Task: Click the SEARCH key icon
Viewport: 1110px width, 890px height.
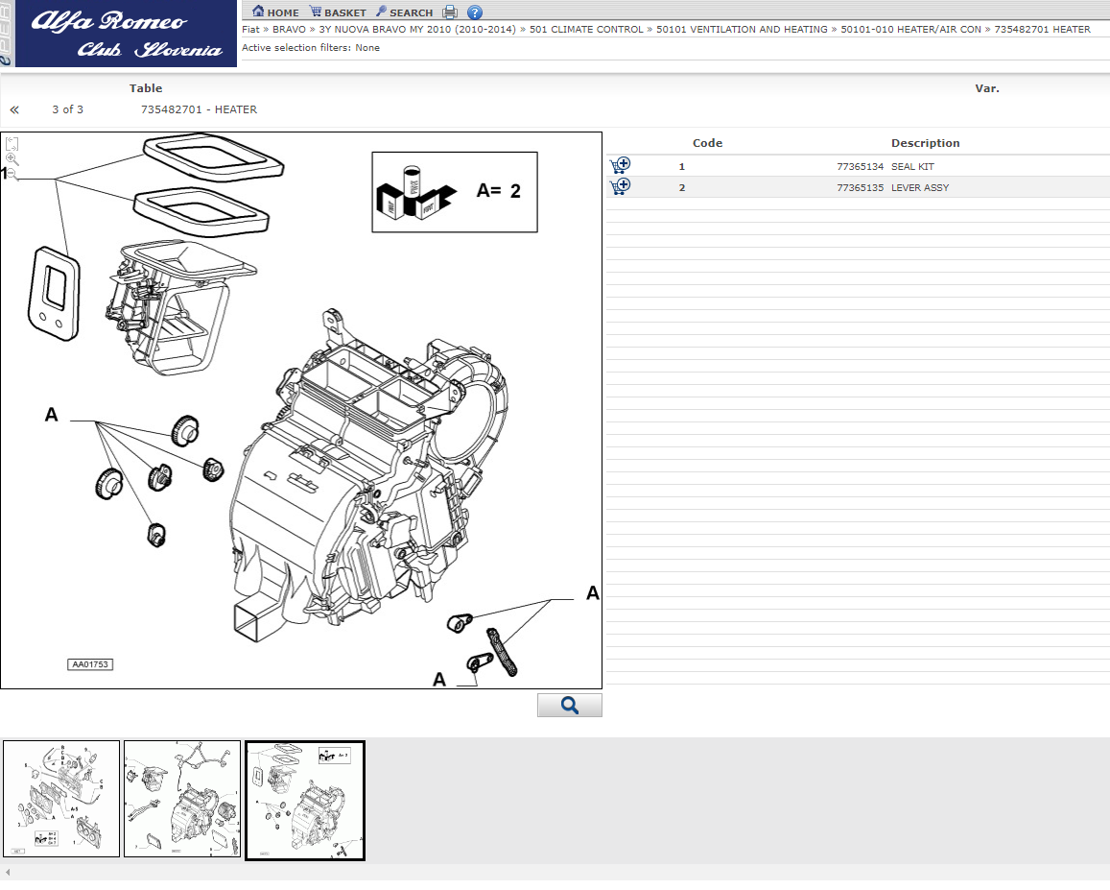Action: pos(381,12)
